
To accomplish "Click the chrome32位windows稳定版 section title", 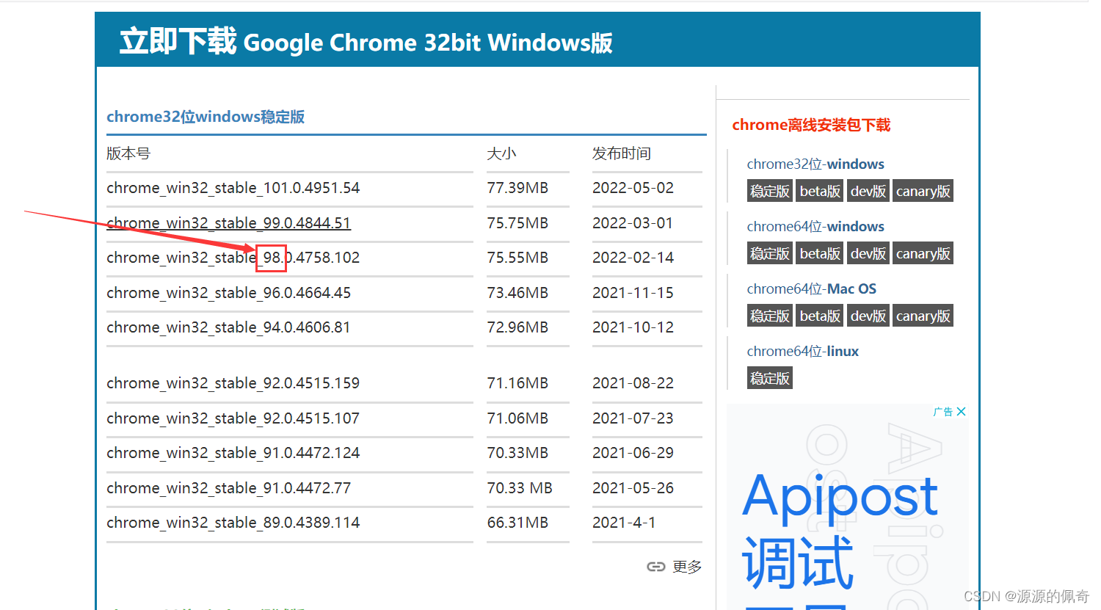I will coord(206,116).
